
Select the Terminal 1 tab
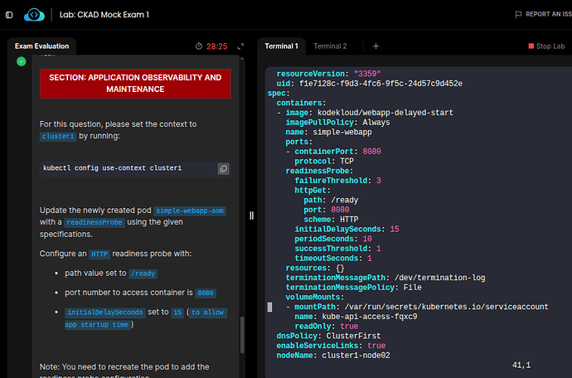click(281, 46)
